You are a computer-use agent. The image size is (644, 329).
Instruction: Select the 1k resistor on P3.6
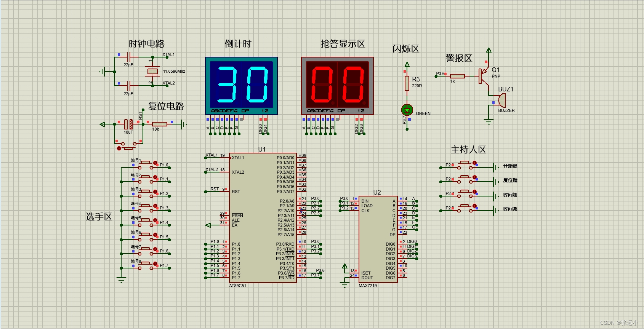click(457, 76)
